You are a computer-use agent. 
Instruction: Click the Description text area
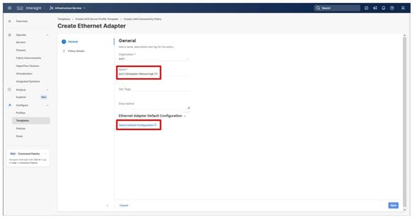click(154, 105)
